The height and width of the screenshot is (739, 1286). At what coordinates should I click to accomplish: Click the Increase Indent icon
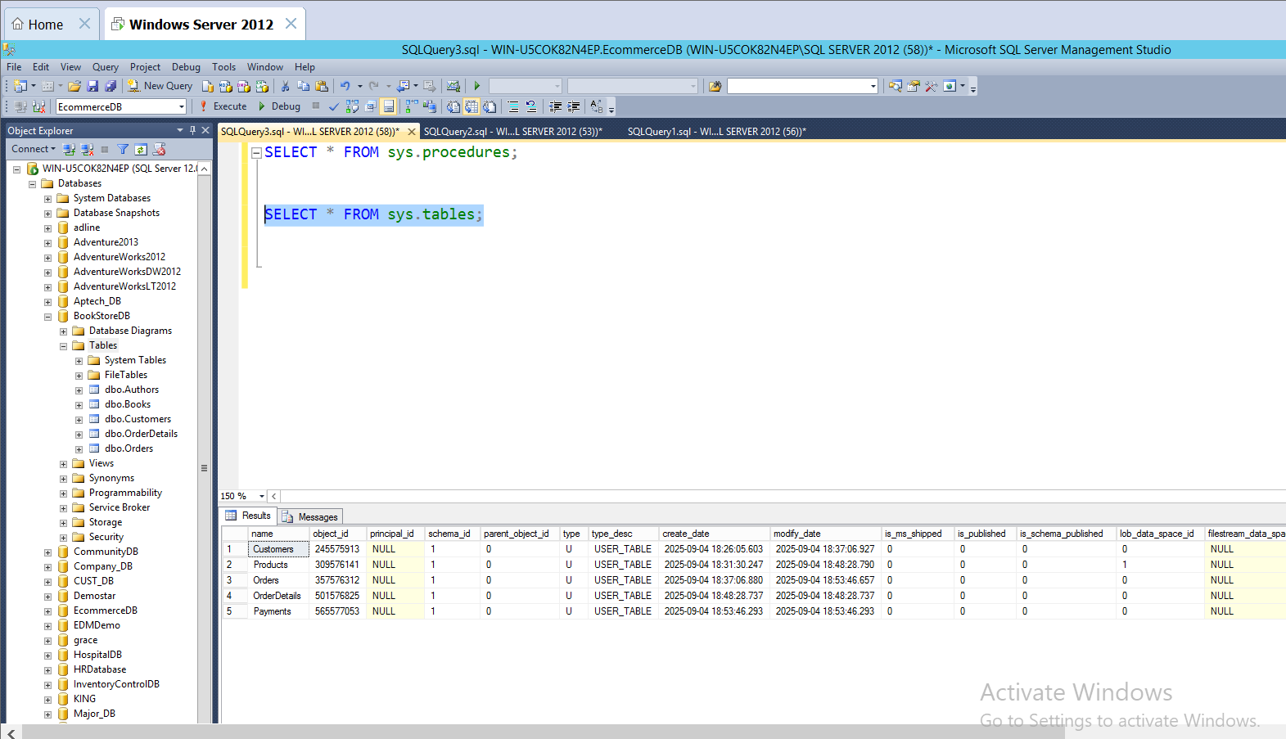point(573,106)
